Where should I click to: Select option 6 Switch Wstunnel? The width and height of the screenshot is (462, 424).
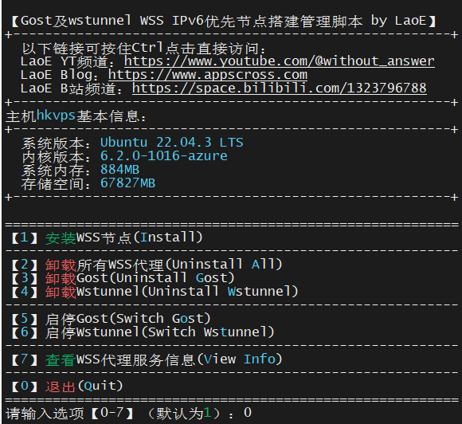[x=143, y=332]
